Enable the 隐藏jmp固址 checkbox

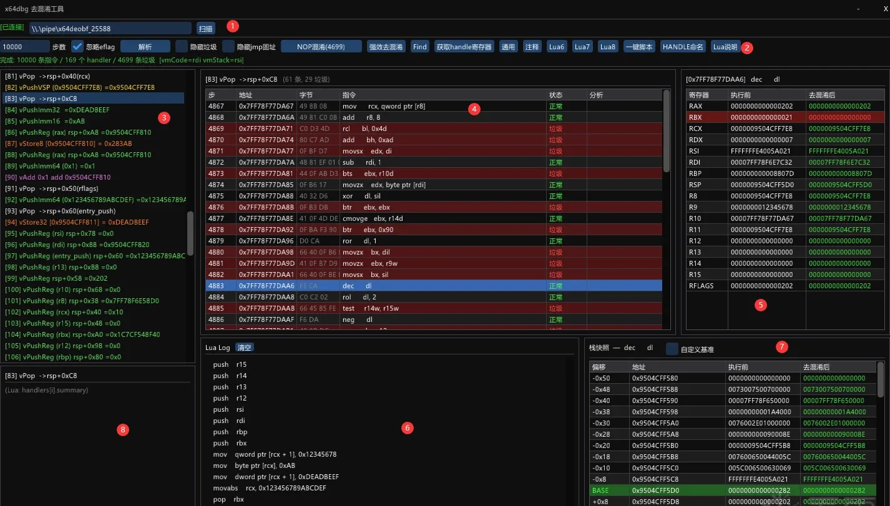pos(228,46)
